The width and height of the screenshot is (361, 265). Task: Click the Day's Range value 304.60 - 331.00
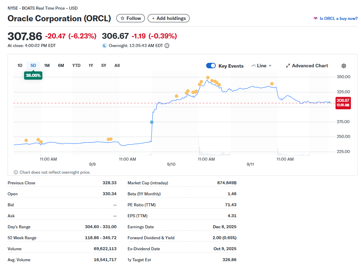[x=100, y=227]
